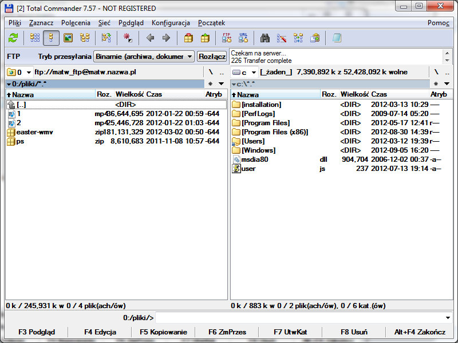Open the Początek menu
The height and width of the screenshot is (343, 458).
(211, 23)
